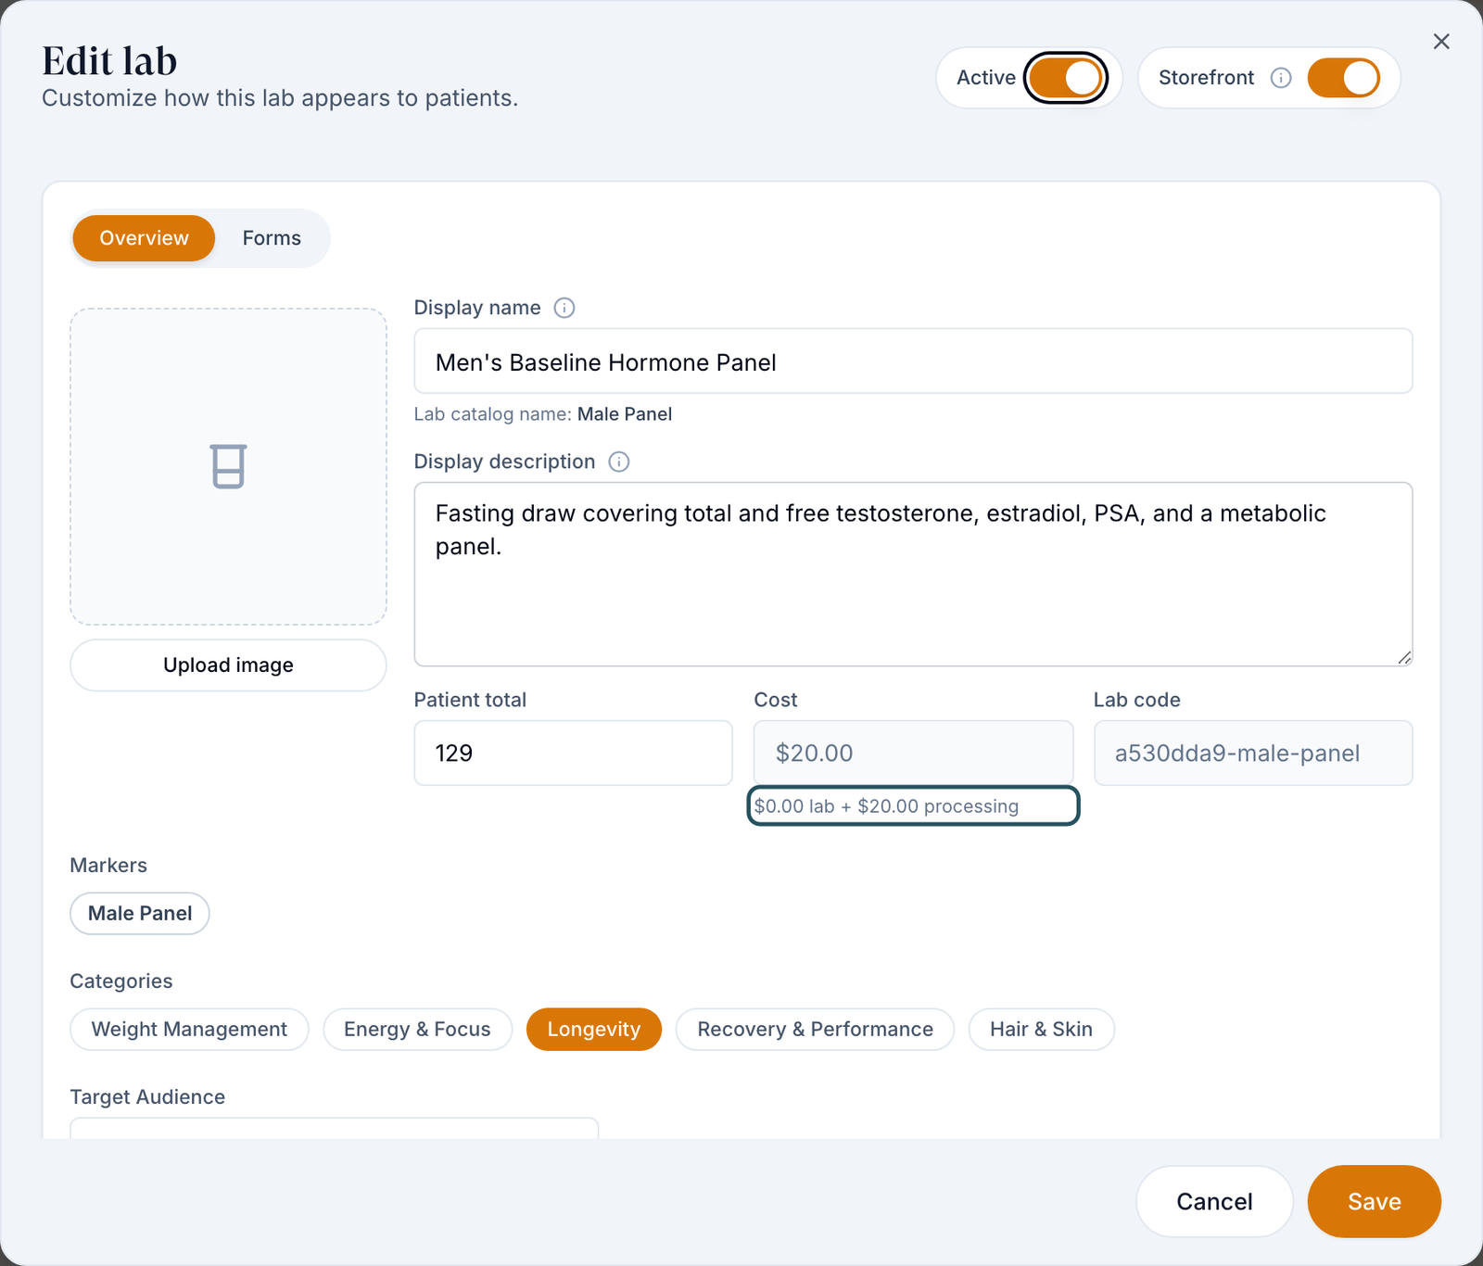This screenshot has height=1266, width=1483.
Task: Click the Lab code field
Action: [1253, 753]
